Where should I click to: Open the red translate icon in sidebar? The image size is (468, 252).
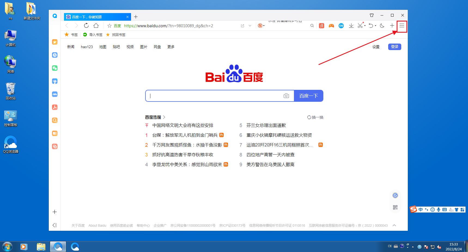click(55, 146)
